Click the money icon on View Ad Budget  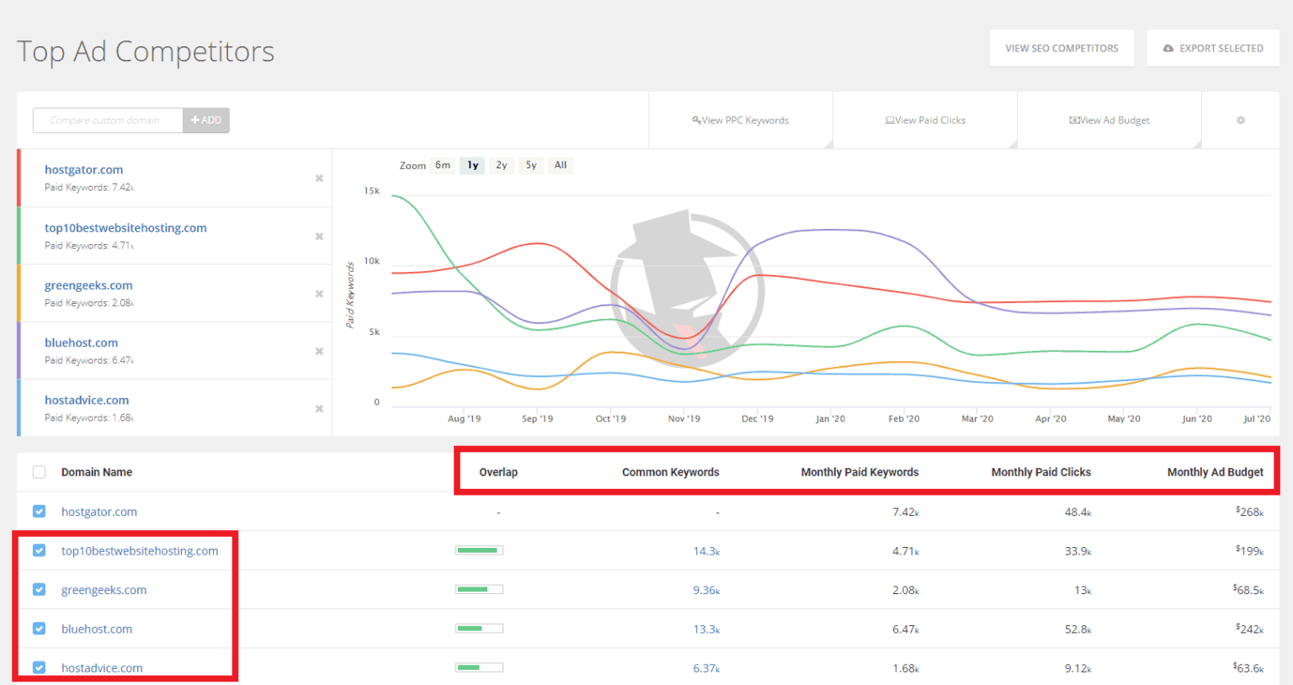1076,119
